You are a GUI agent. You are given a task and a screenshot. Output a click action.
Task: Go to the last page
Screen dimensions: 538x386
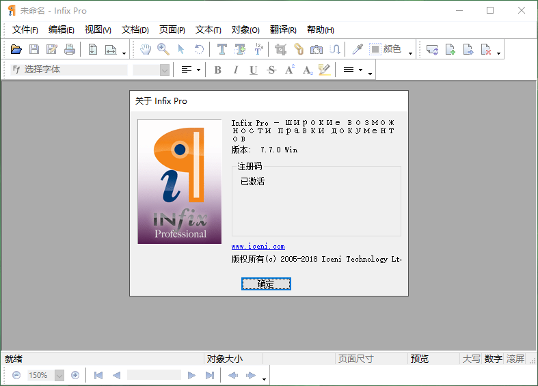210,375
